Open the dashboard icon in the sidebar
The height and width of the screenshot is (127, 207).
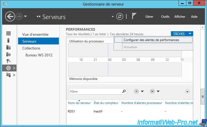click(x=8, y=34)
